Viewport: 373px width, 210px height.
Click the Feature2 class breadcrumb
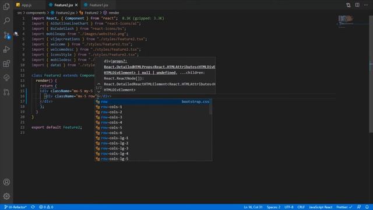click(89, 13)
